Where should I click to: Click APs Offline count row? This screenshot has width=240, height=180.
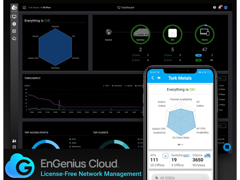(x=173, y=60)
